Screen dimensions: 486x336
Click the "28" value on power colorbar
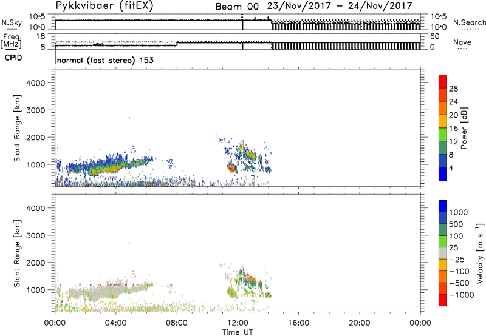(453, 89)
